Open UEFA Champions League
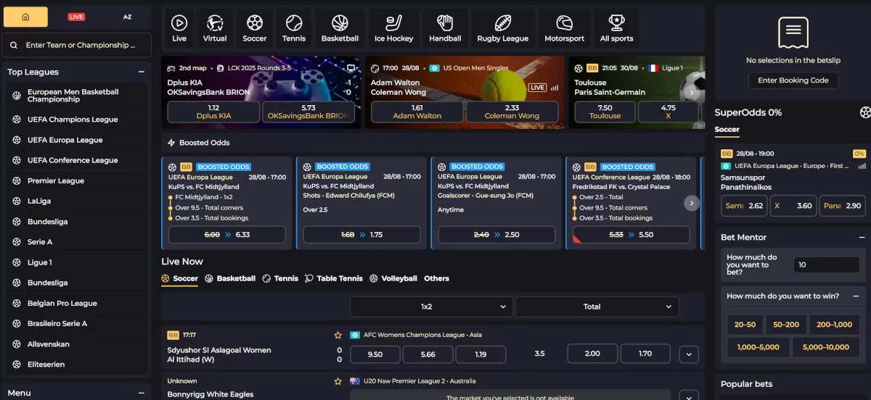This screenshot has height=400, width=871. pos(73,120)
